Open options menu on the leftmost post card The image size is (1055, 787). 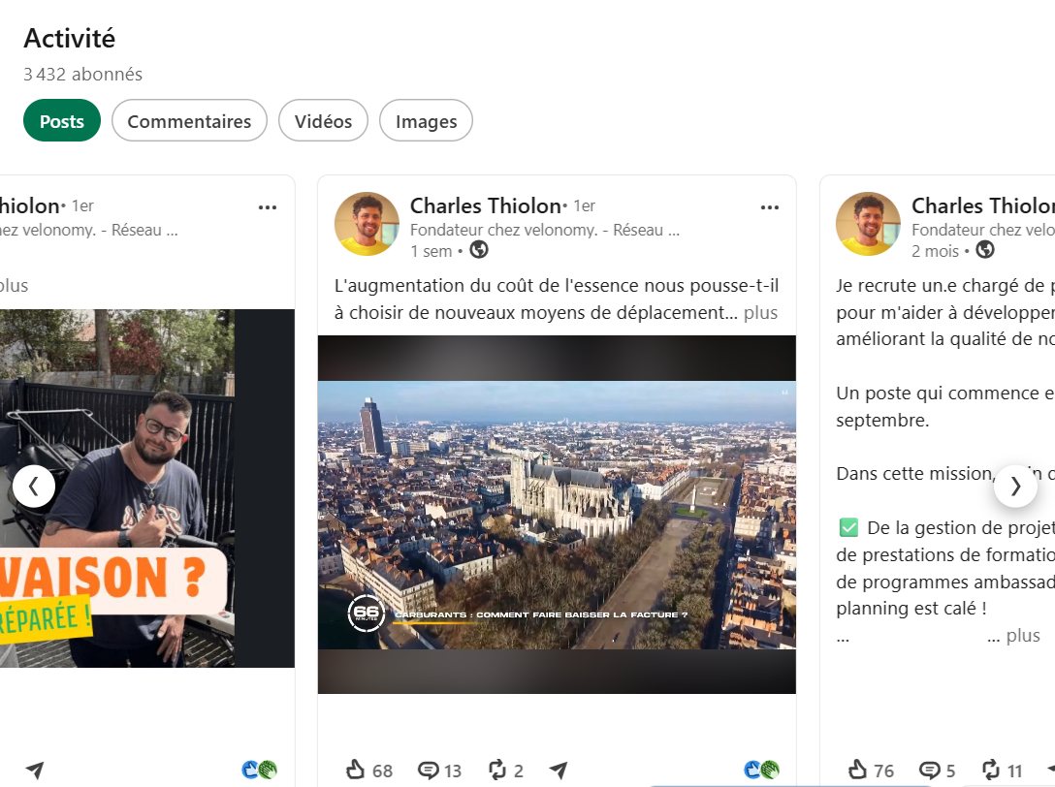[268, 207]
